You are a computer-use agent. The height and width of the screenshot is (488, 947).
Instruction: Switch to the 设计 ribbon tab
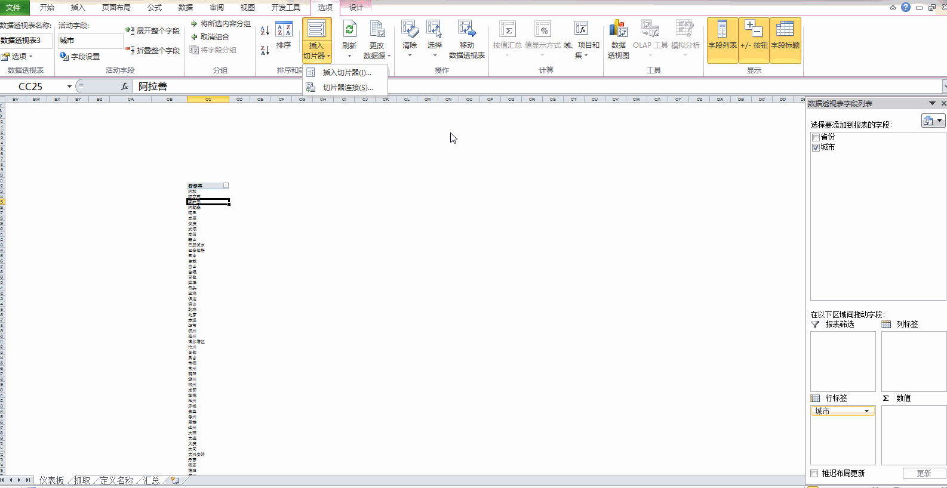click(x=356, y=8)
